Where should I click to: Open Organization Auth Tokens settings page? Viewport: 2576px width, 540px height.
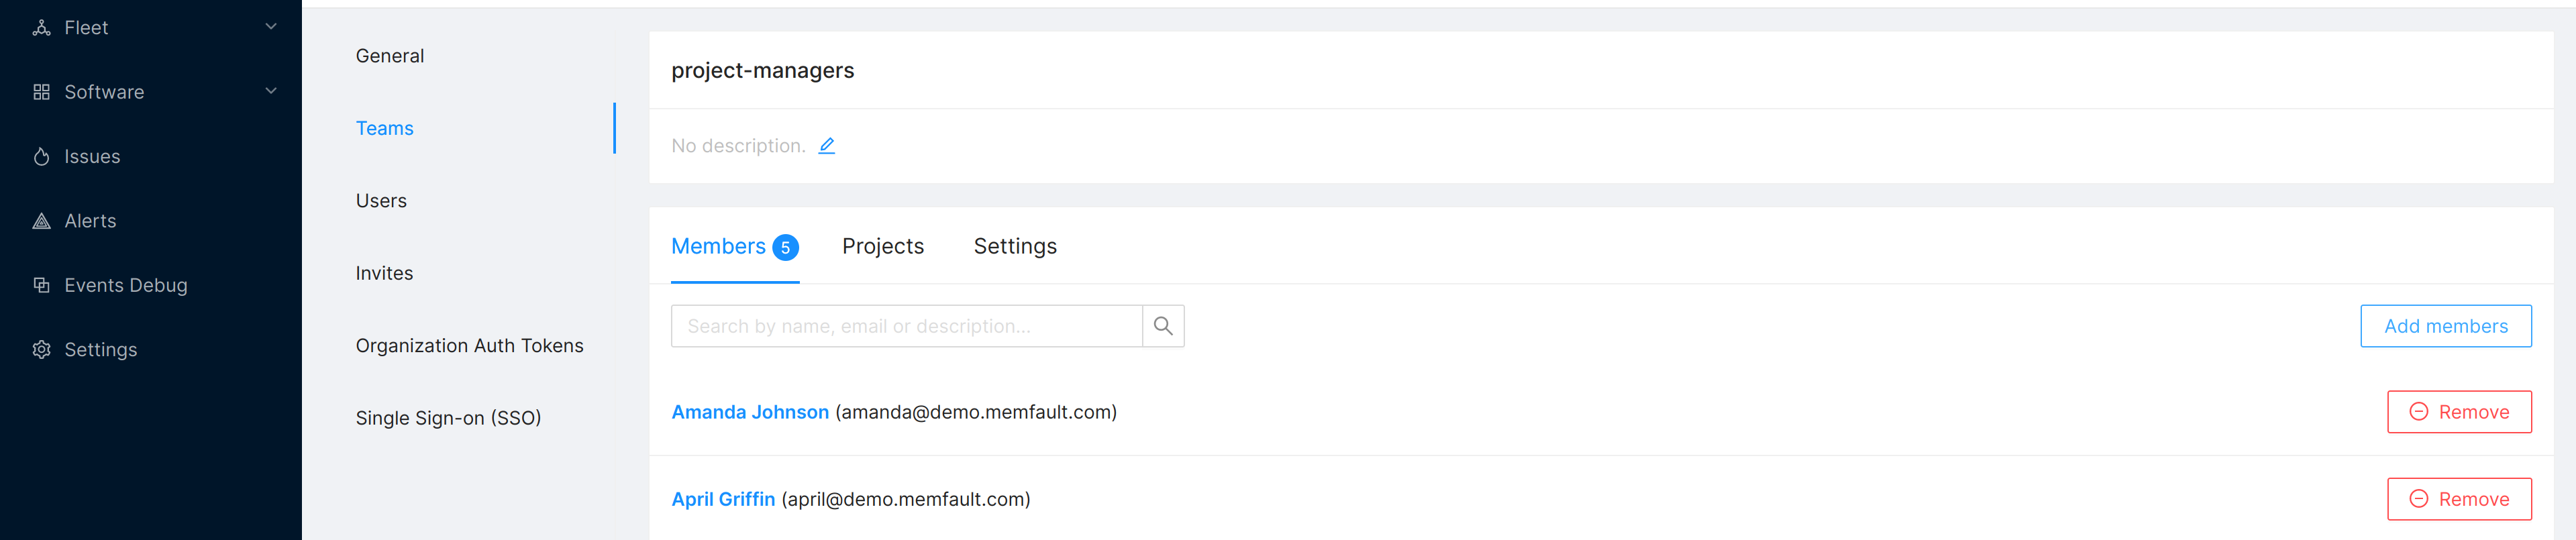(469, 346)
